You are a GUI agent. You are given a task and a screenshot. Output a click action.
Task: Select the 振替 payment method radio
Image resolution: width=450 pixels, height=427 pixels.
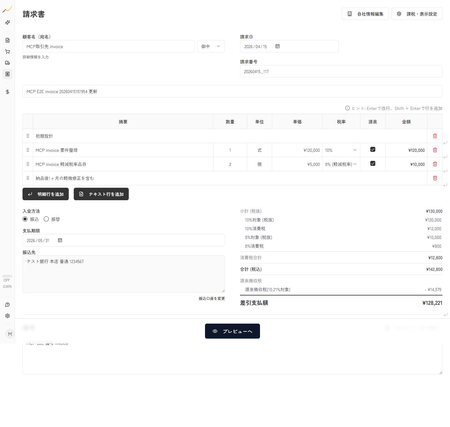pyautogui.click(x=46, y=219)
